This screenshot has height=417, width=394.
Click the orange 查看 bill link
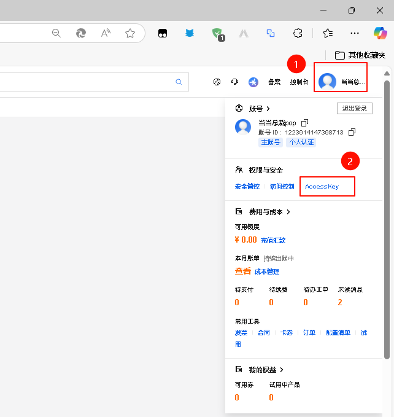point(242,271)
